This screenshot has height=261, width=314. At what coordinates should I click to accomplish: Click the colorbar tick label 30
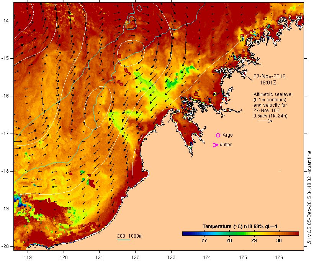click(x=279, y=241)
